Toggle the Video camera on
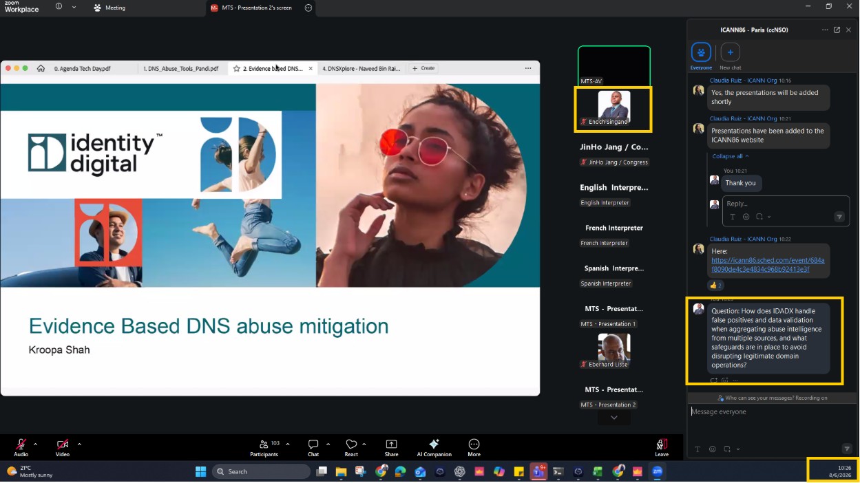860x483 pixels. click(63, 444)
